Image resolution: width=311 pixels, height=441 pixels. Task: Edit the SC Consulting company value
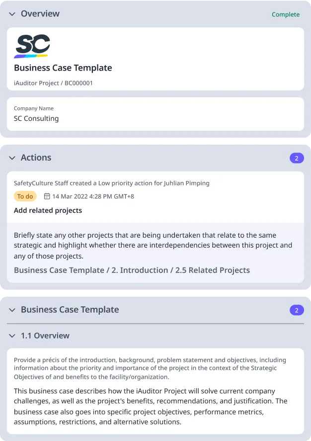point(36,118)
